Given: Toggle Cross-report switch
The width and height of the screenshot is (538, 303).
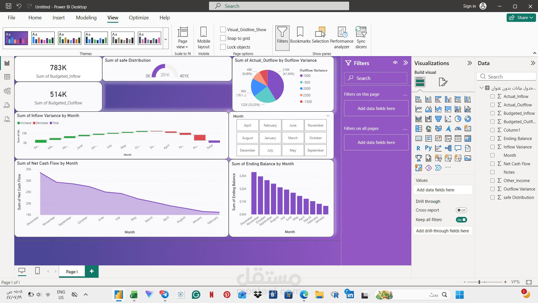Looking at the screenshot, I should pyautogui.click(x=461, y=210).
